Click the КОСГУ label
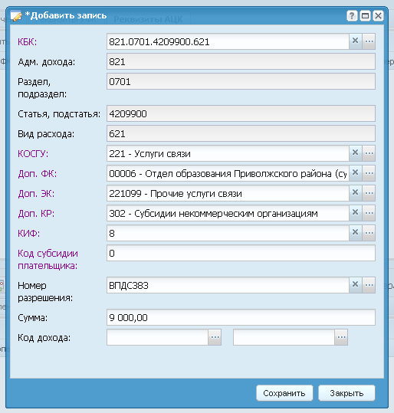Viewport: 394px width, 413px height. point(33,153)
